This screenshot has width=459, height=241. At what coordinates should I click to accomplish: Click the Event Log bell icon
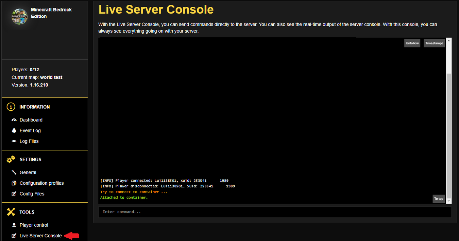pos(14,130)
